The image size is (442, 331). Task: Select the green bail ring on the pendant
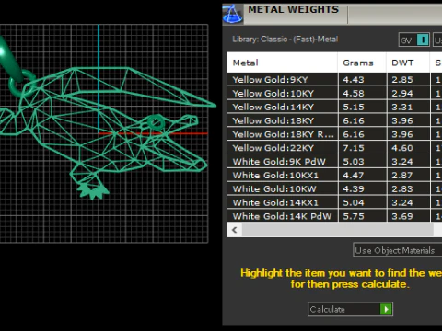(x=23, y=84)
